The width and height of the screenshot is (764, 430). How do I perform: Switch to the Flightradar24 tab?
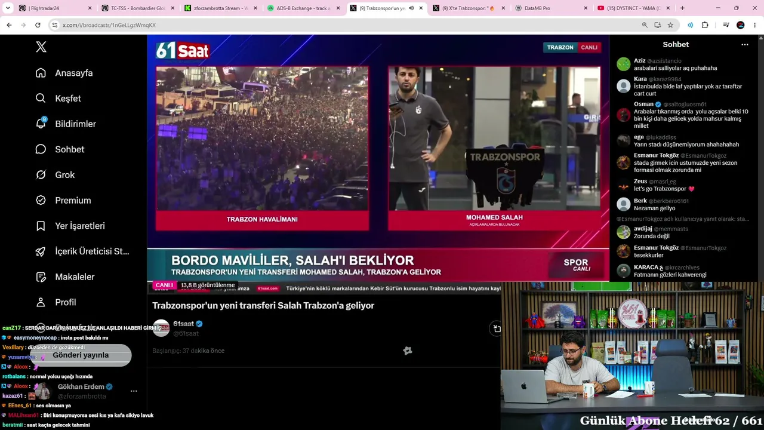coord(55,8)
